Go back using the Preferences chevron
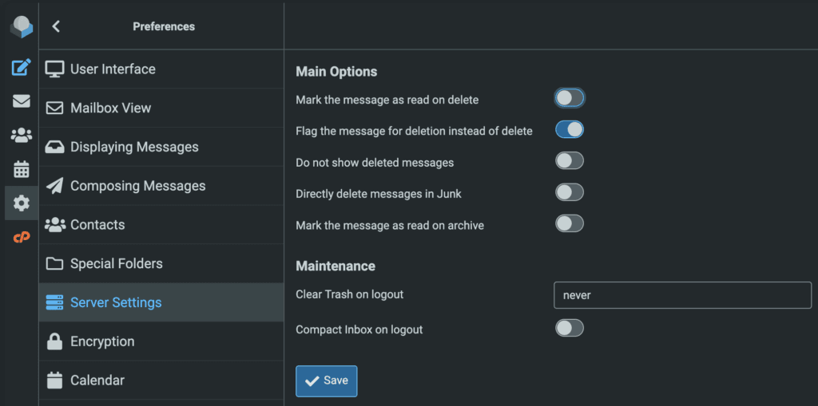The image size is (818, 406). (57, 26)
